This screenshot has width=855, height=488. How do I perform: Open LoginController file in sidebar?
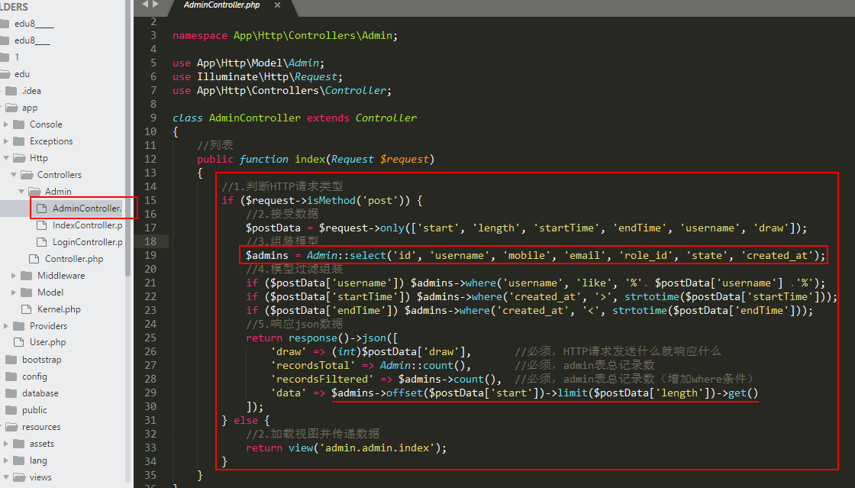point(86,242)
